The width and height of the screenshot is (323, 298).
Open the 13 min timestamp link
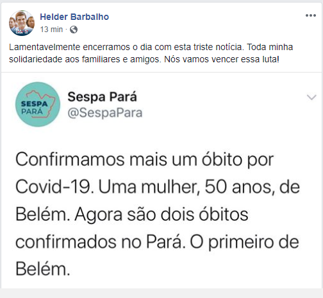pos(51,30)
